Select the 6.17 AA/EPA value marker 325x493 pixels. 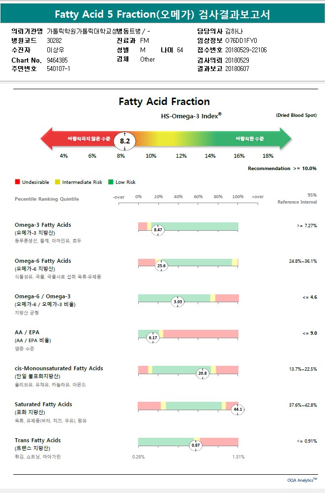pos(153,338)
